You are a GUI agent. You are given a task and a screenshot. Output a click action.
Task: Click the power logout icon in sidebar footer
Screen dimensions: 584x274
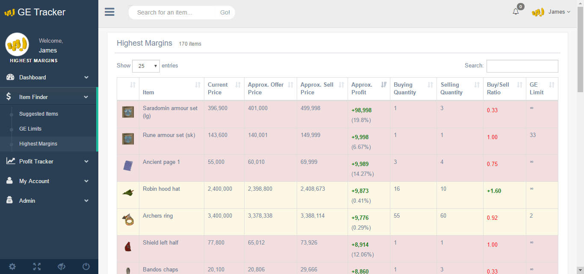[x=86, y=266]
